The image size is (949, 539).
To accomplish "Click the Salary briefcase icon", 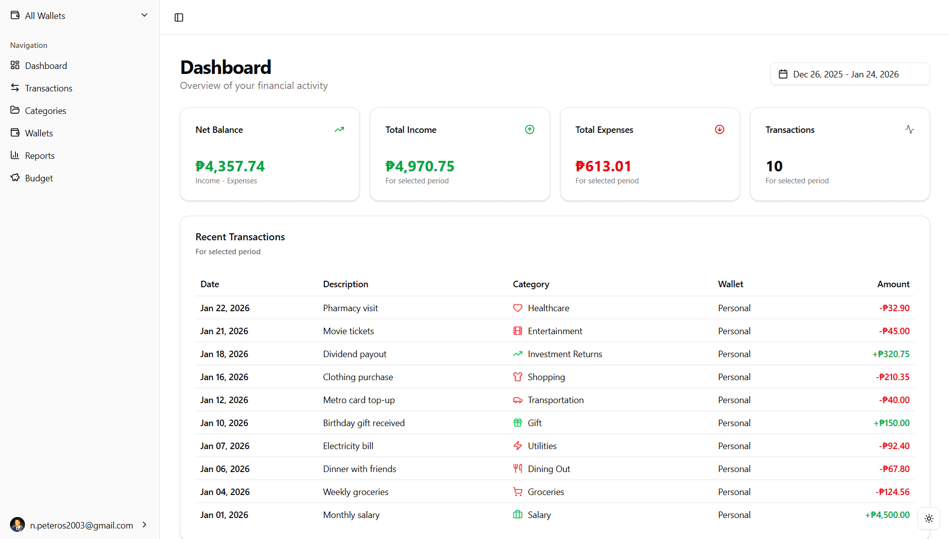I will click(518, 515).
